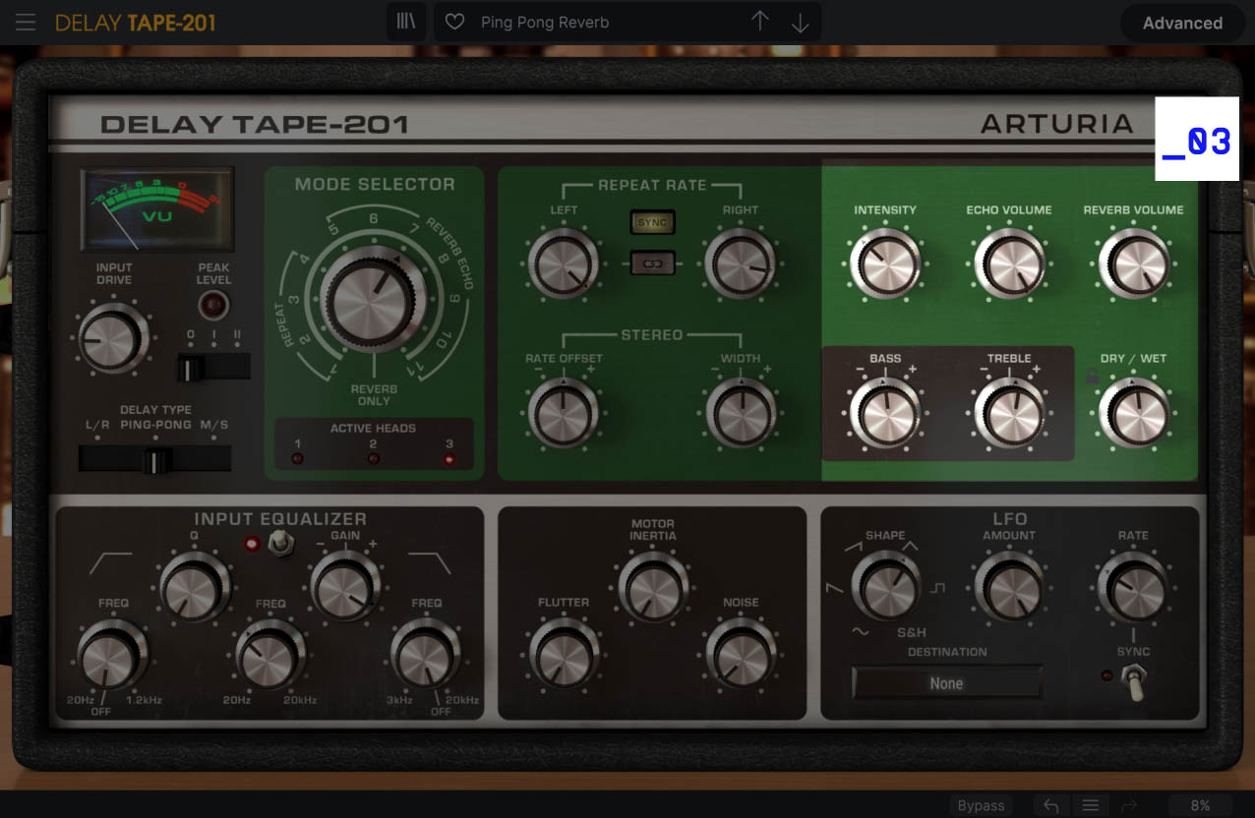
Task: Click the Delay Type selector slider
Action: 155,459
